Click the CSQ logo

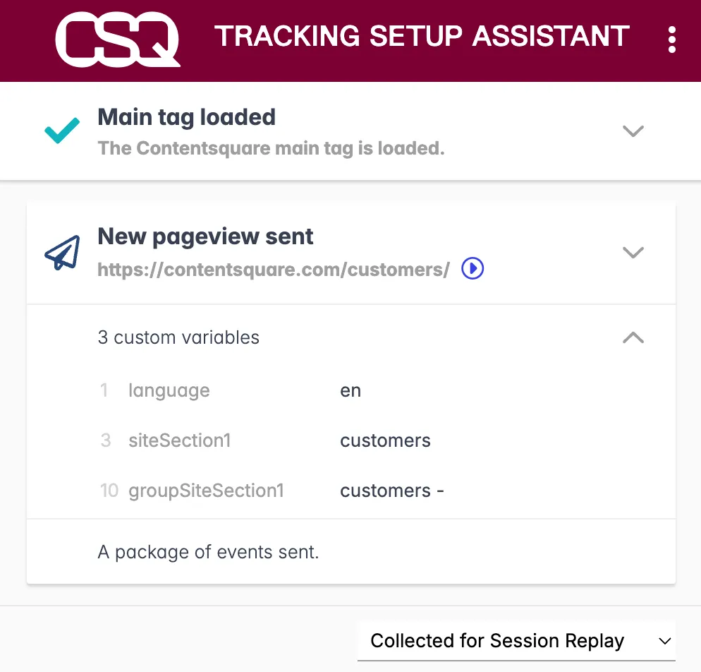(117, 40)
